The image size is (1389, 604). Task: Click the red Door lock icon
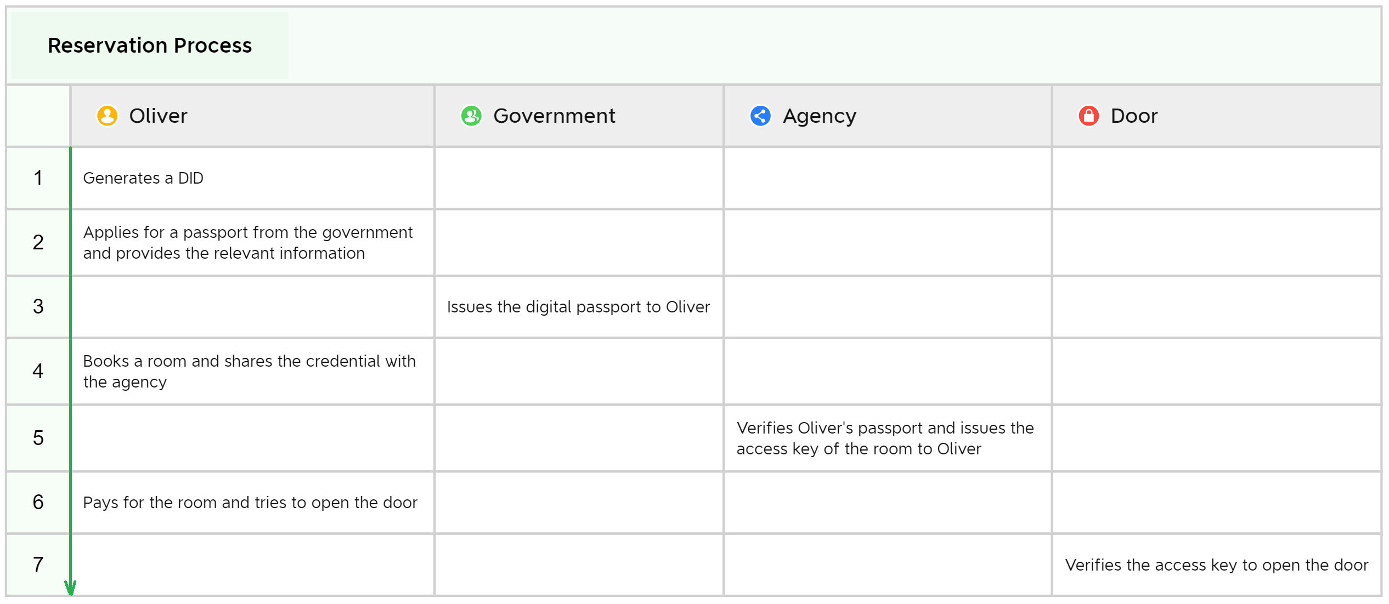1089,116
